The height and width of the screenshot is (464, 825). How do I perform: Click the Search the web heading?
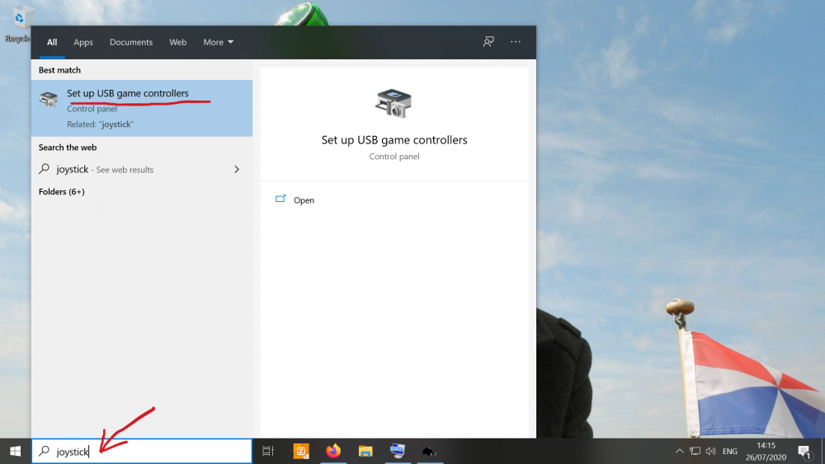point(68,148)
